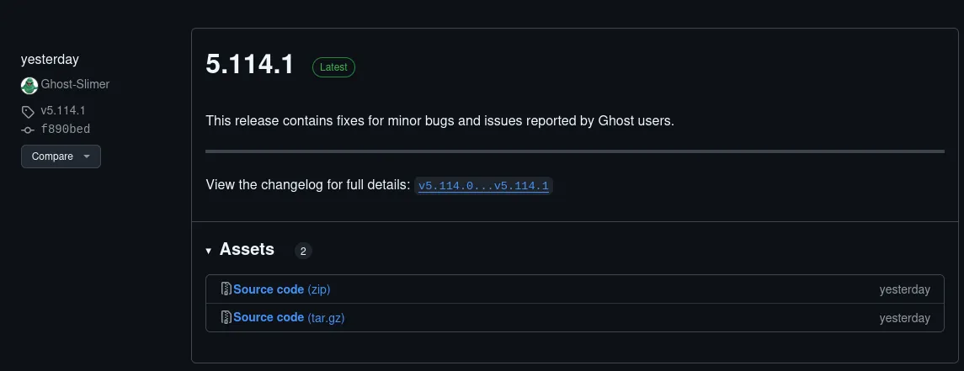964x371 pixels.
Task: Click the 'yesterday' date in the sidebar
Action: tap(50, 60)
